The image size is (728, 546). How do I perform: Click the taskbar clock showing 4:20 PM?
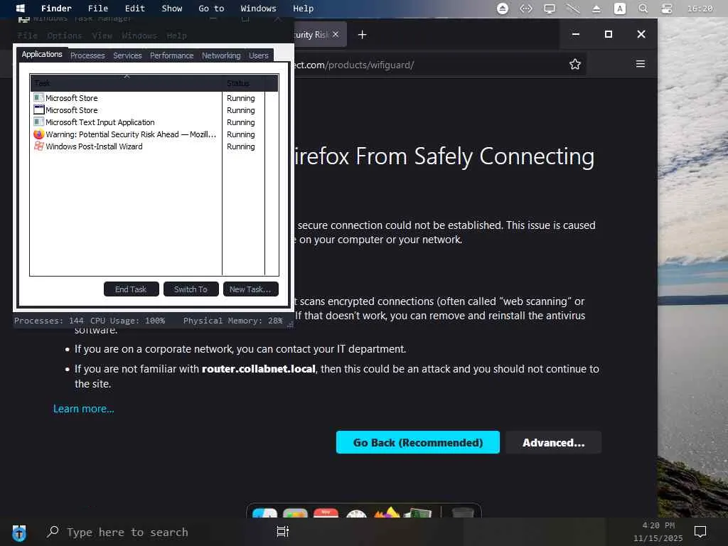[658, 525]
